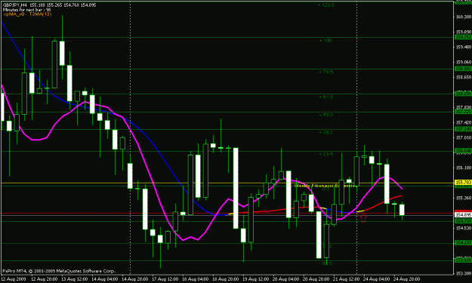This screenshot has width=472, height=283.
Task: Click the '- 50.0' Fibonacci level label
Action: [325, 263]
